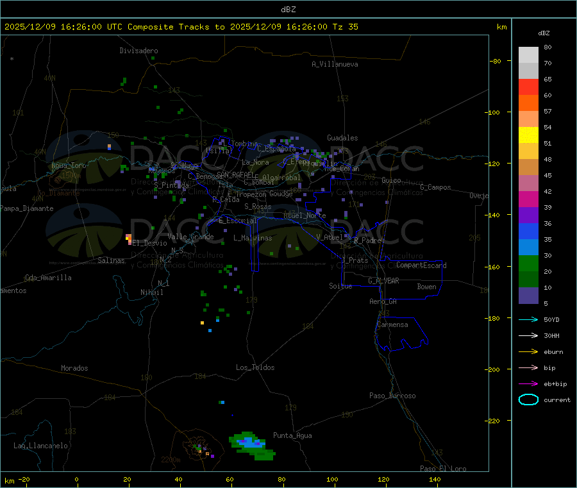Click the orange echo near El_Desvio
This screenshot has height=488, width=577.
point(129,239)
